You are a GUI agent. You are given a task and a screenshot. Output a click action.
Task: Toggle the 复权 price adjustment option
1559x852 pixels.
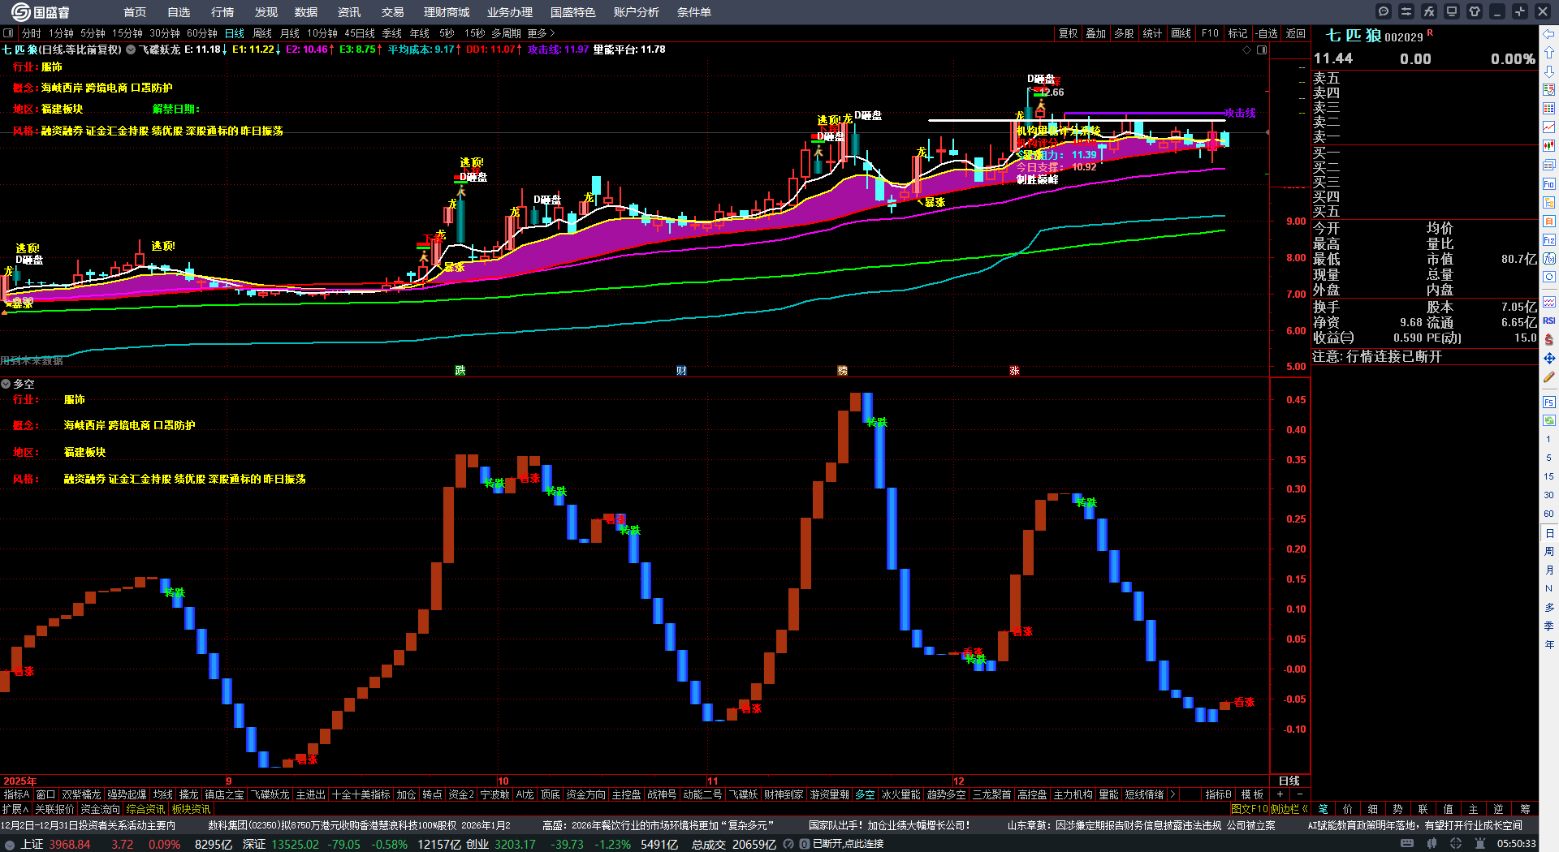click(1068, 33)
